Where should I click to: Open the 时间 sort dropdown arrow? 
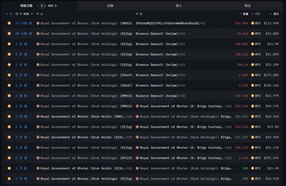(32, 14)
